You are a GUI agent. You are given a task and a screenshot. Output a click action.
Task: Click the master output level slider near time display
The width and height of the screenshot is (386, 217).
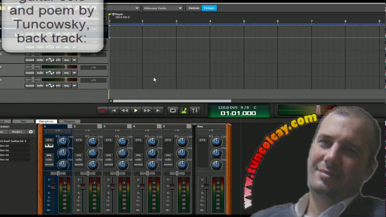click(x=318, y=110)
